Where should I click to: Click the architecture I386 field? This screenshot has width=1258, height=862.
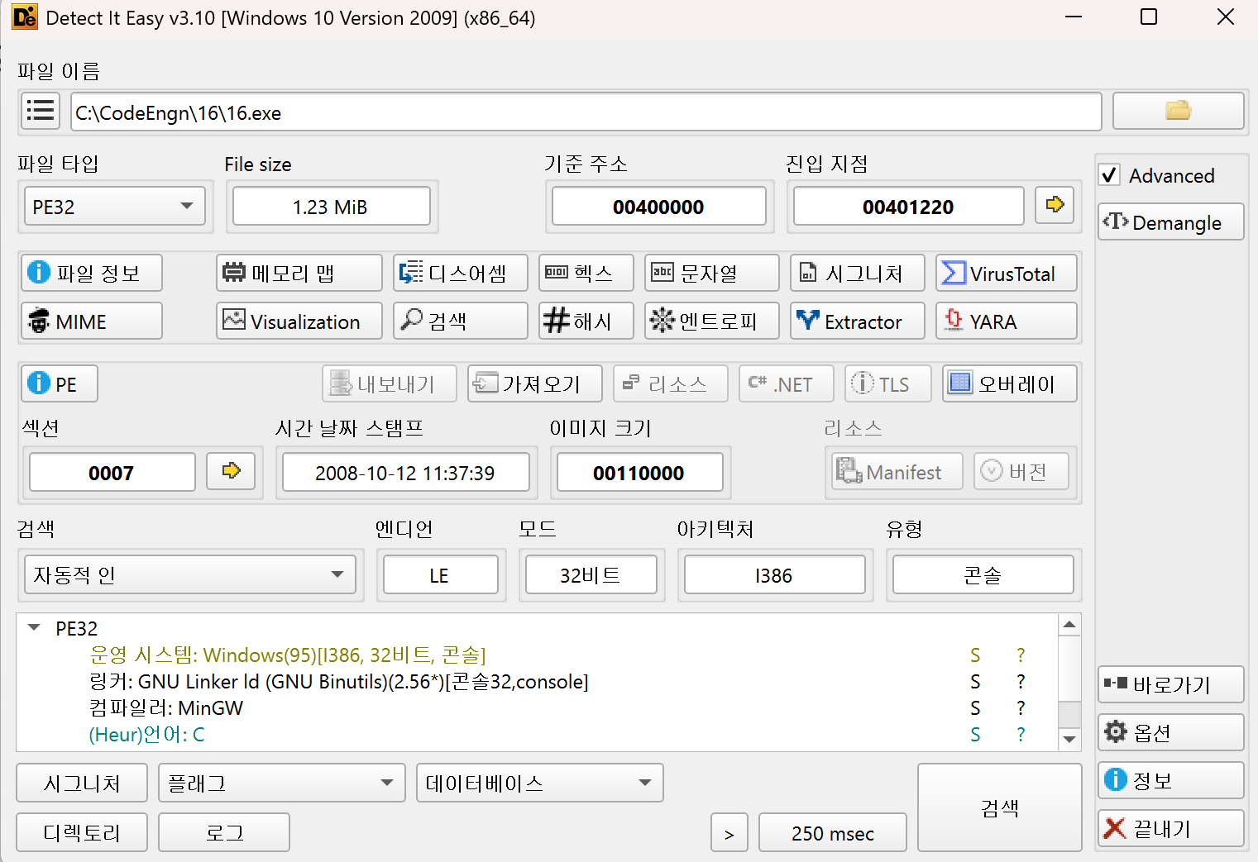point(775,574)
